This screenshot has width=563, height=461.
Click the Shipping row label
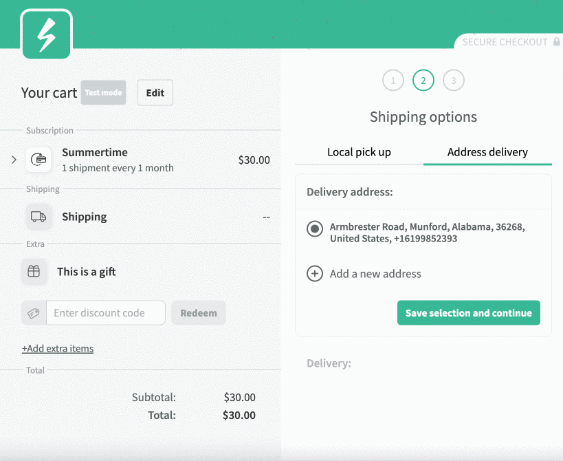pyautogui.click(x=85, y=217)
